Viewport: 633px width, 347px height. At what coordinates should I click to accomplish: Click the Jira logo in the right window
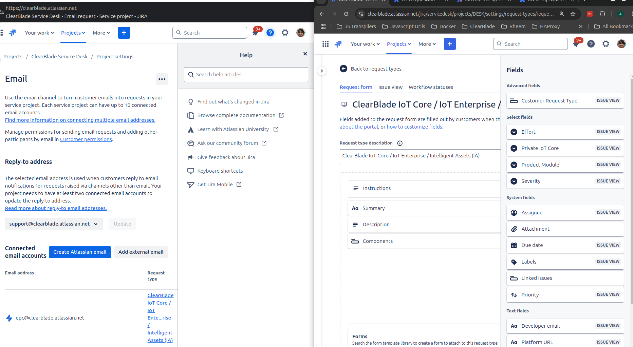338,44
